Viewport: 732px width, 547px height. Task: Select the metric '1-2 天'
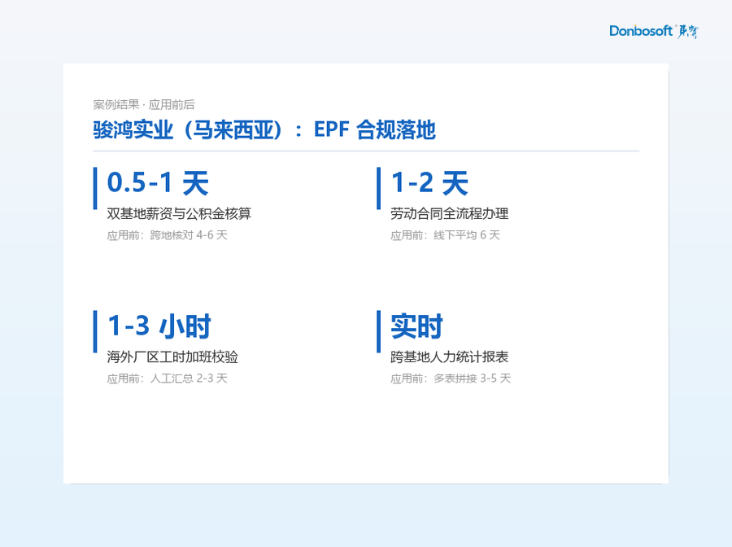(429, 182)
